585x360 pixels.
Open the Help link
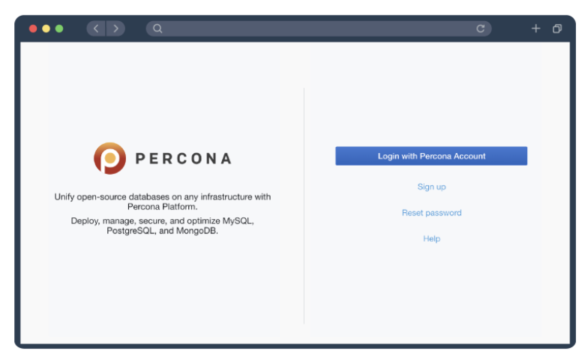coord(432,238)
